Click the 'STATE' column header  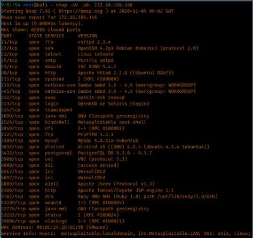pos(35,36)
